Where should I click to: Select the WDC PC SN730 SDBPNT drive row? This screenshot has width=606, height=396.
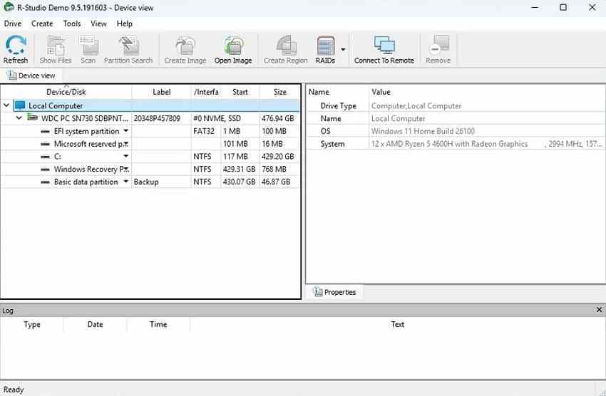[x=150, y=118]
